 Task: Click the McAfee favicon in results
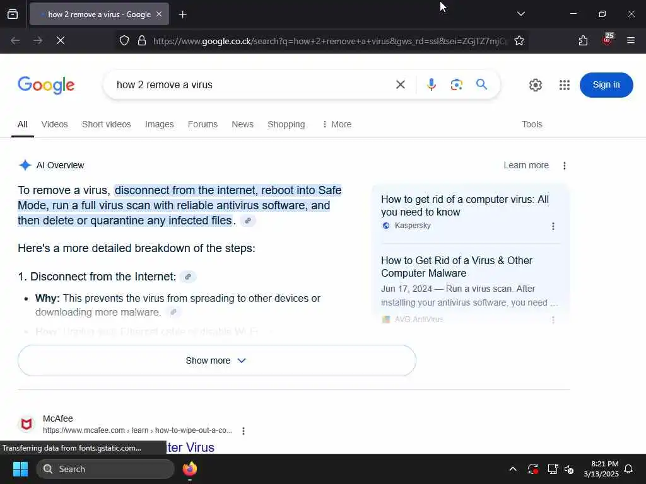point(26,424)
